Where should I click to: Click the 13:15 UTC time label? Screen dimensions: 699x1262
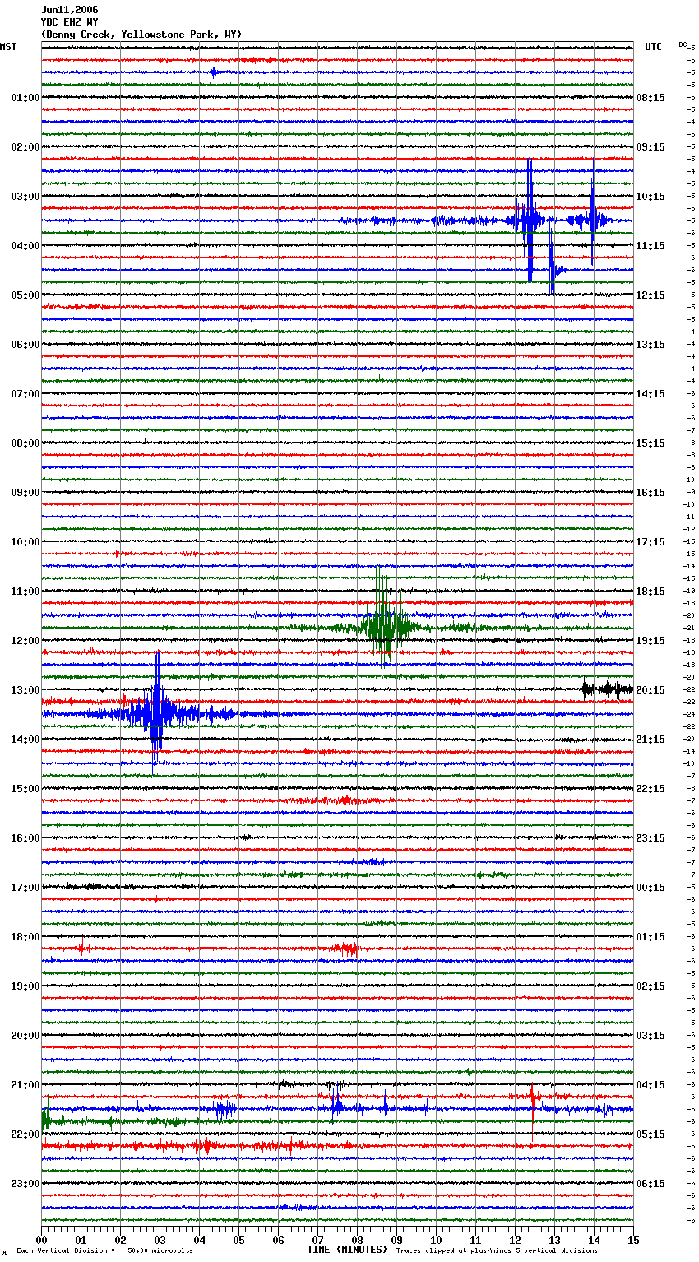point(650,345)
